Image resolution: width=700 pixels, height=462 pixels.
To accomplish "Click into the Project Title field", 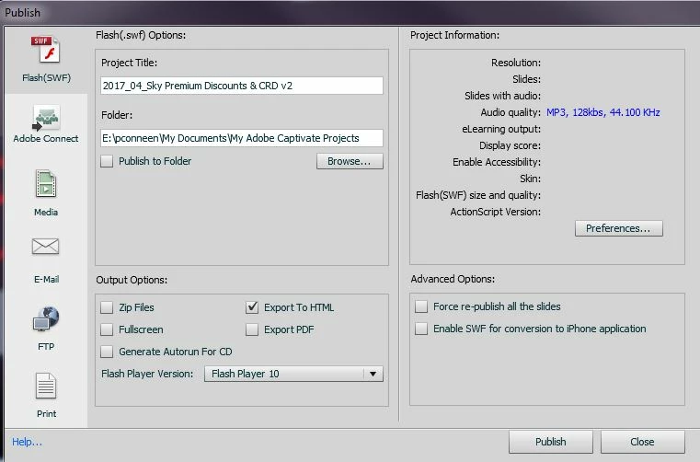I will (242, 86).
